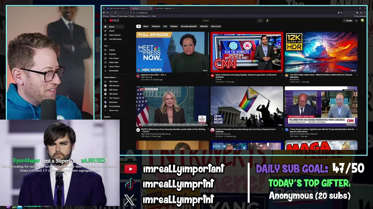Open the NBC News subscription channel
The image size is (373, 209).
point(114,82)
